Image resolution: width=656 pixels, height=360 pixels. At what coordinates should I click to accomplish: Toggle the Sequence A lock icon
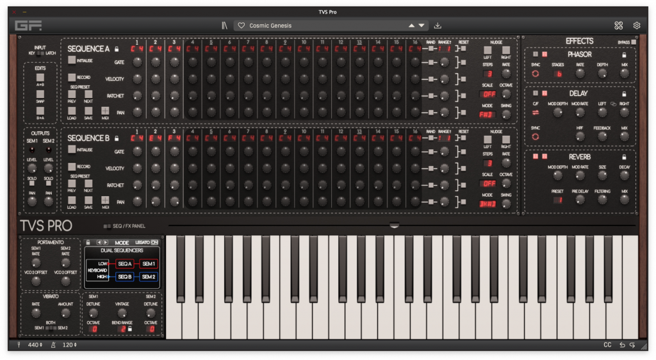(x=117, y=49)
